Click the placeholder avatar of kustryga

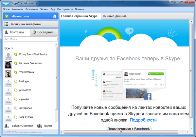coord(8,83)
